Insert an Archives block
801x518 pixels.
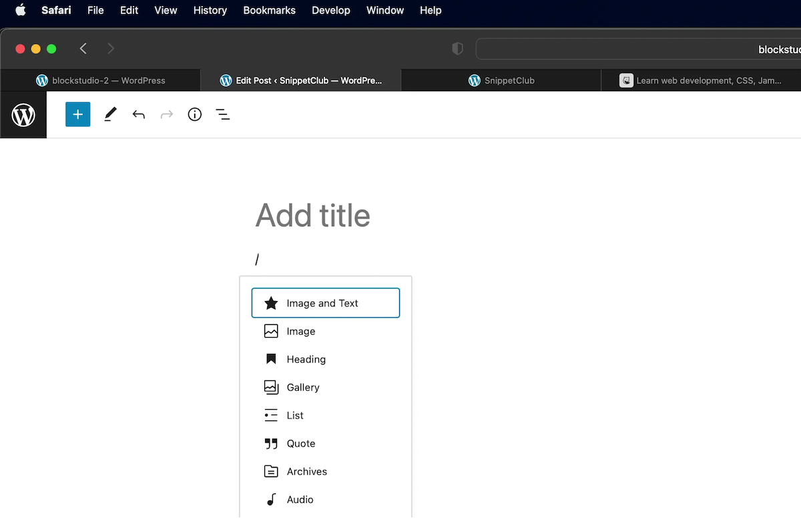(325, 471)
